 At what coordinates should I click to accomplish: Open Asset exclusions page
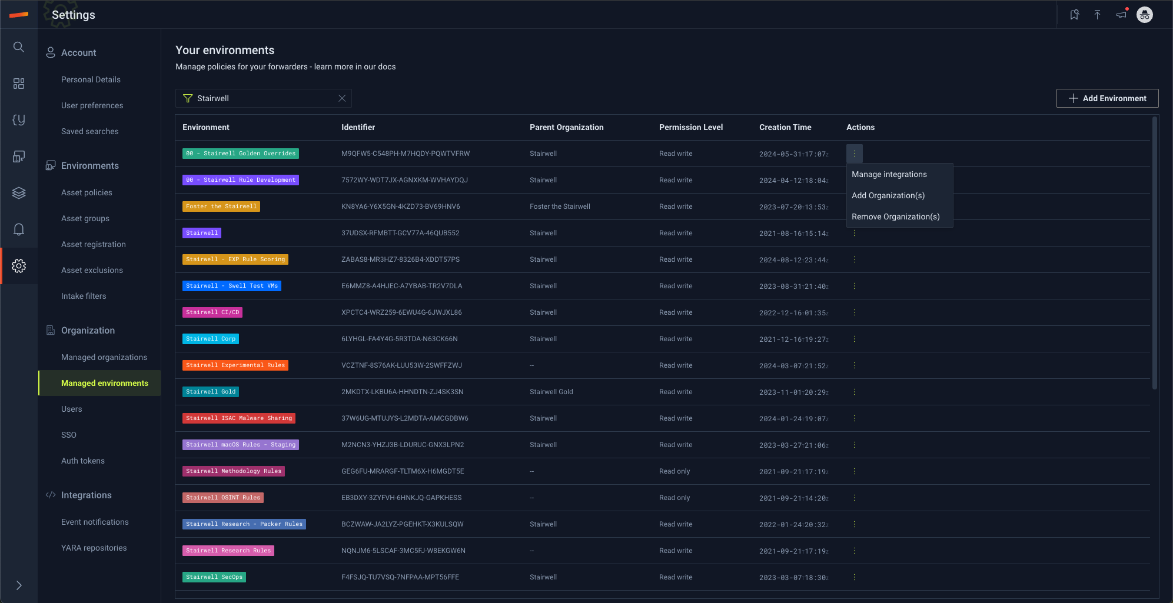tap(92, 270)
